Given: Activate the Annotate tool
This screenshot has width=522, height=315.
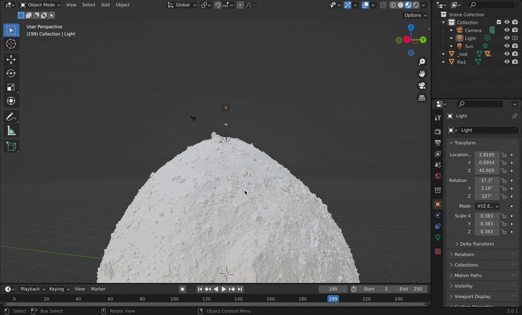Looking at the screenshot, I should click(11, 117).
